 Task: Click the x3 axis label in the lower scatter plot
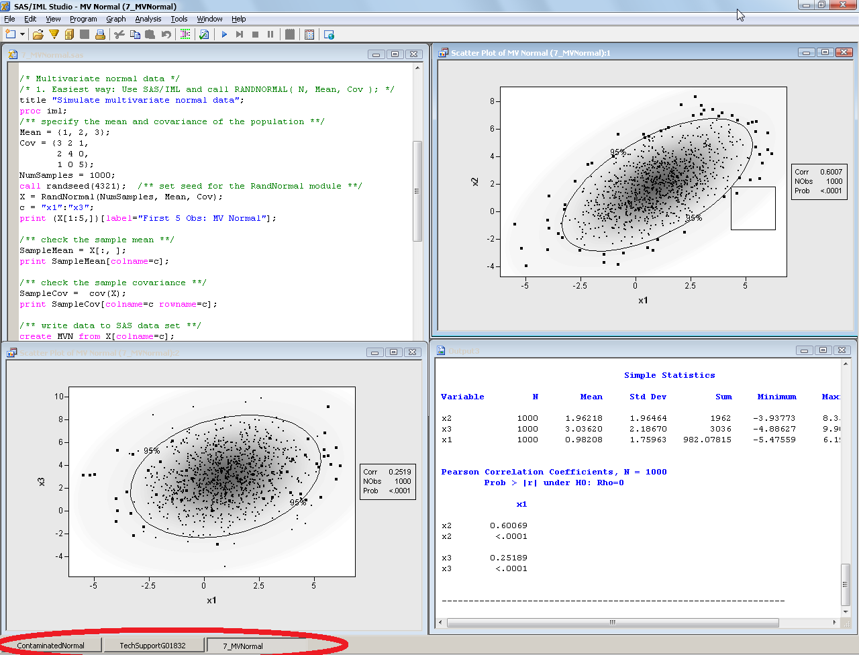(42, 482)
